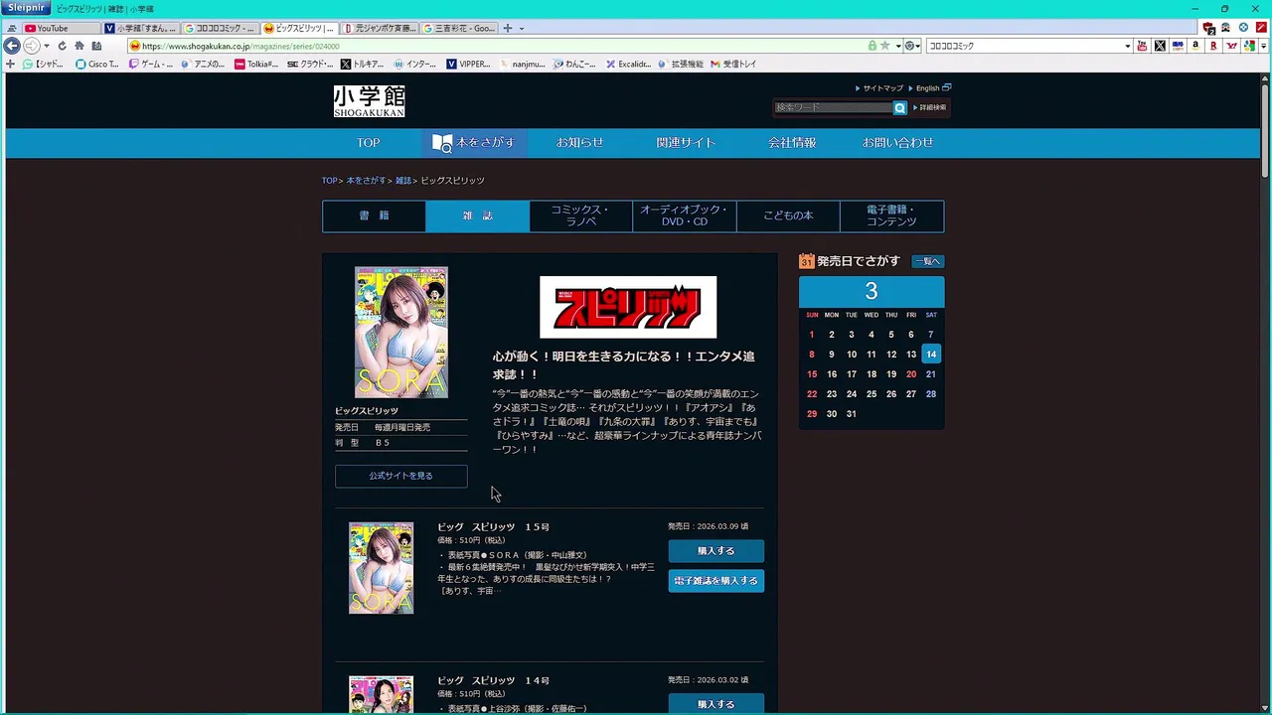1272x715 pixels.
Task: Click the calendar icon beside 発売日でさがす
Action: 807,261
